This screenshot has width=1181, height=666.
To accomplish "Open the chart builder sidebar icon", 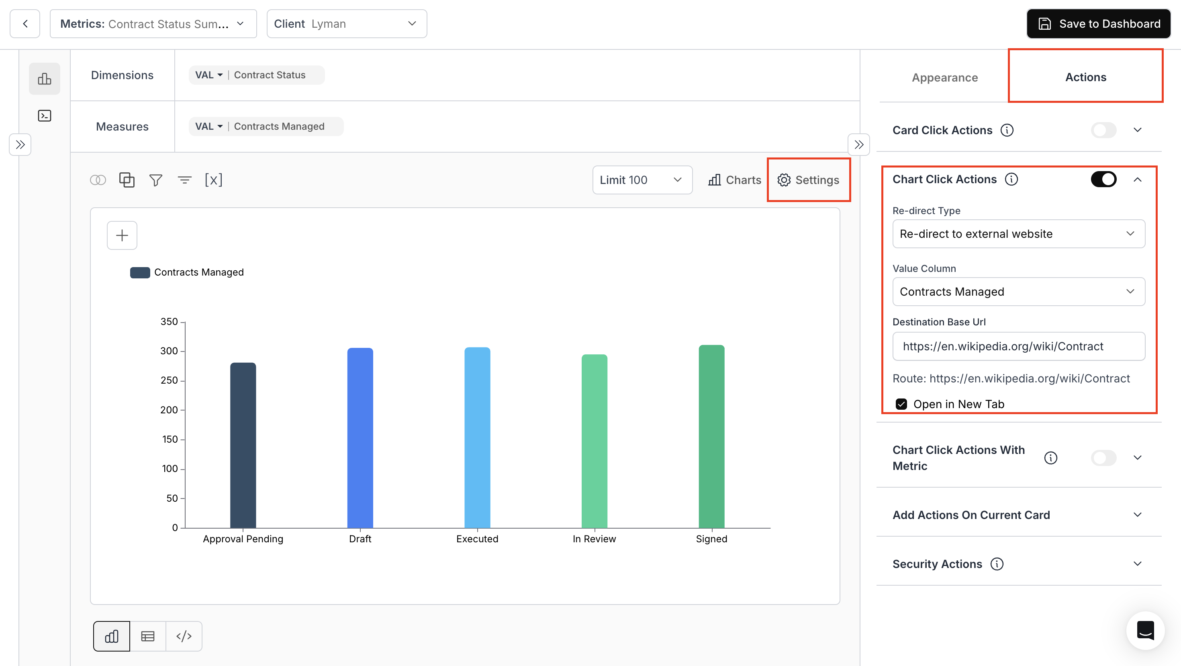I will click(45, 78).
